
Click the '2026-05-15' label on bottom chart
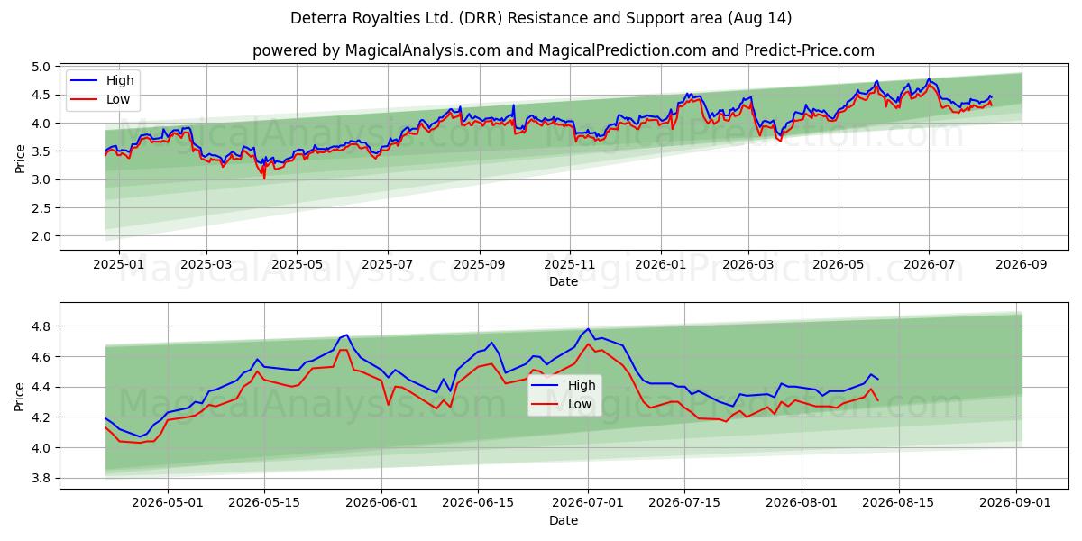coord(264,505)
